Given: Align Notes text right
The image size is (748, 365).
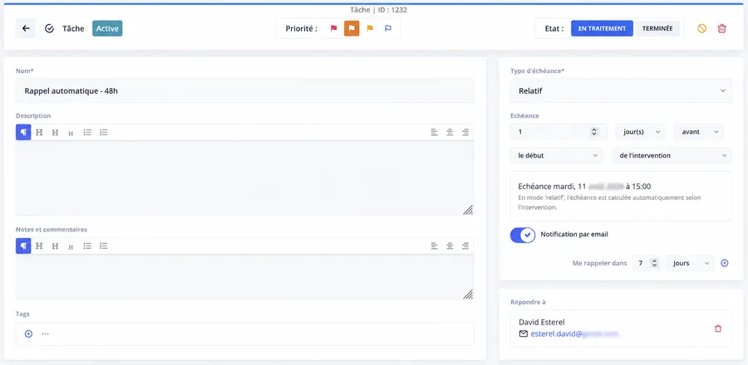Looking at the screenshot, I should point(465,246).
